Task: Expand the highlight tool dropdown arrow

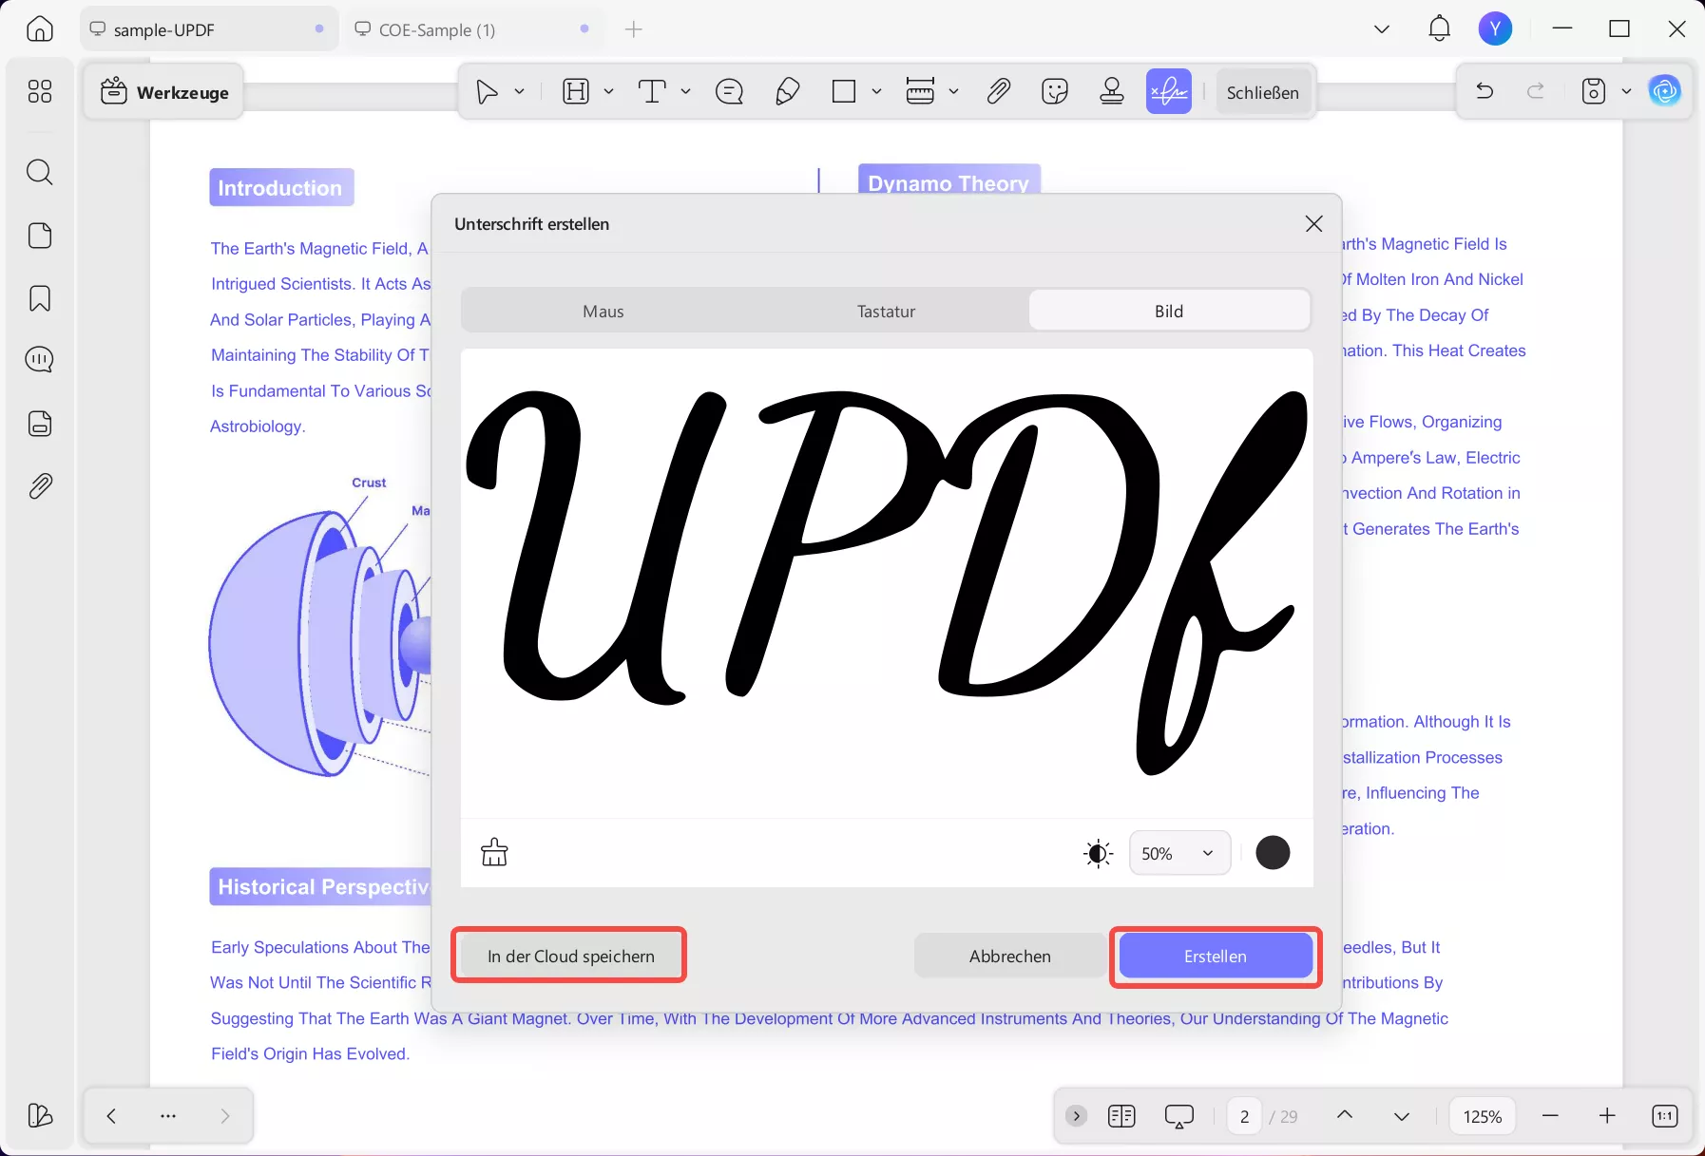Action: click(608, 92)
